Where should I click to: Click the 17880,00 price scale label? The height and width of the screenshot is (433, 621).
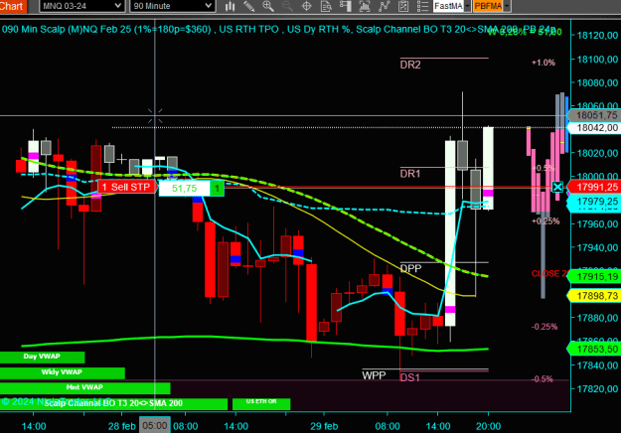point(597,318)
